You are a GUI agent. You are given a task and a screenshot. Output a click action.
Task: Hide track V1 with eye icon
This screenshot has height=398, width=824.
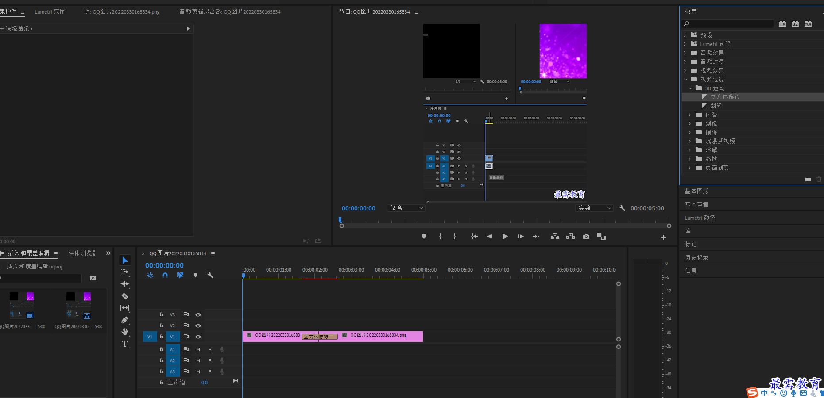[x=198, y=337]
